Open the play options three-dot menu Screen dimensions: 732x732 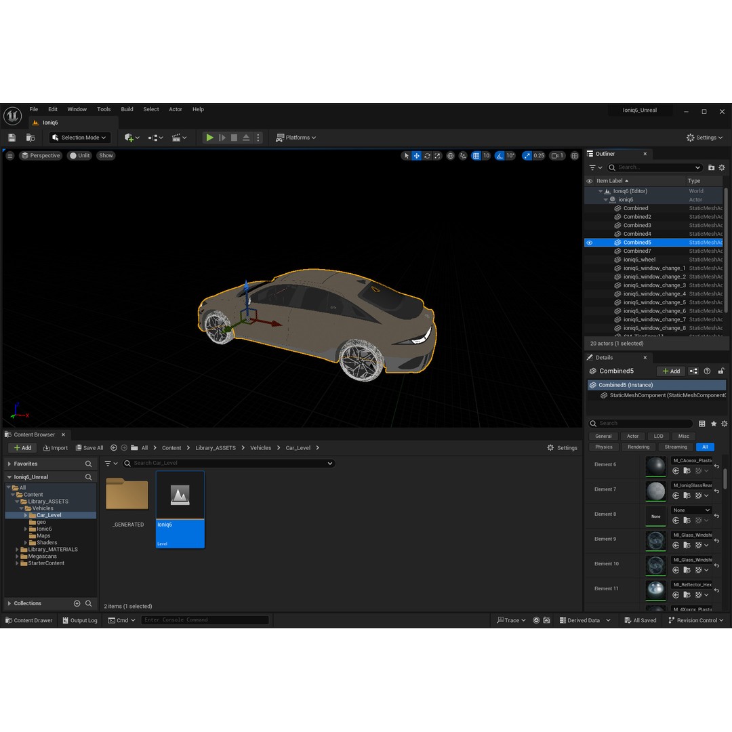(258, 137)
